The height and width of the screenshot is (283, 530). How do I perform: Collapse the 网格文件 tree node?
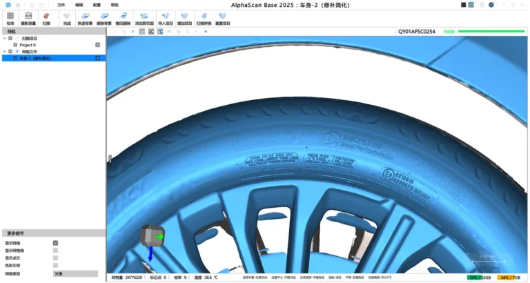pyautogui.click(x=3, y=51)
